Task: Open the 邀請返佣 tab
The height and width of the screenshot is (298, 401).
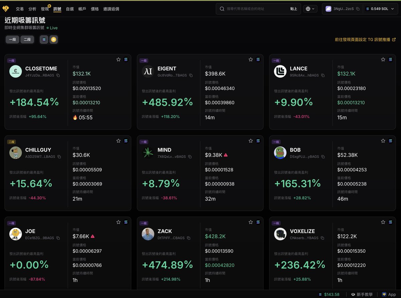Action: coord(111,9)
